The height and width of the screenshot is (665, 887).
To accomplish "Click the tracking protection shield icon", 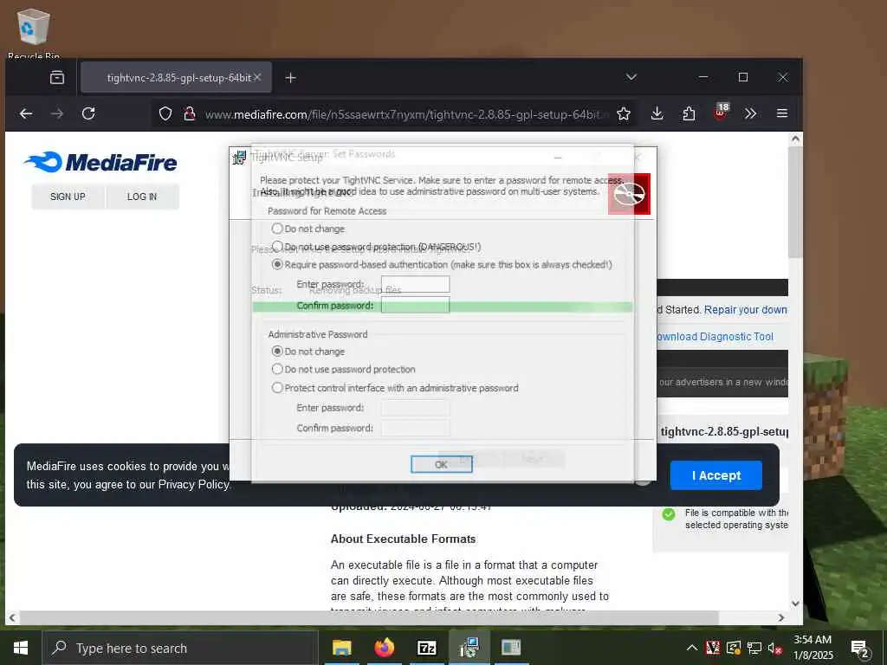I will 165,114.
